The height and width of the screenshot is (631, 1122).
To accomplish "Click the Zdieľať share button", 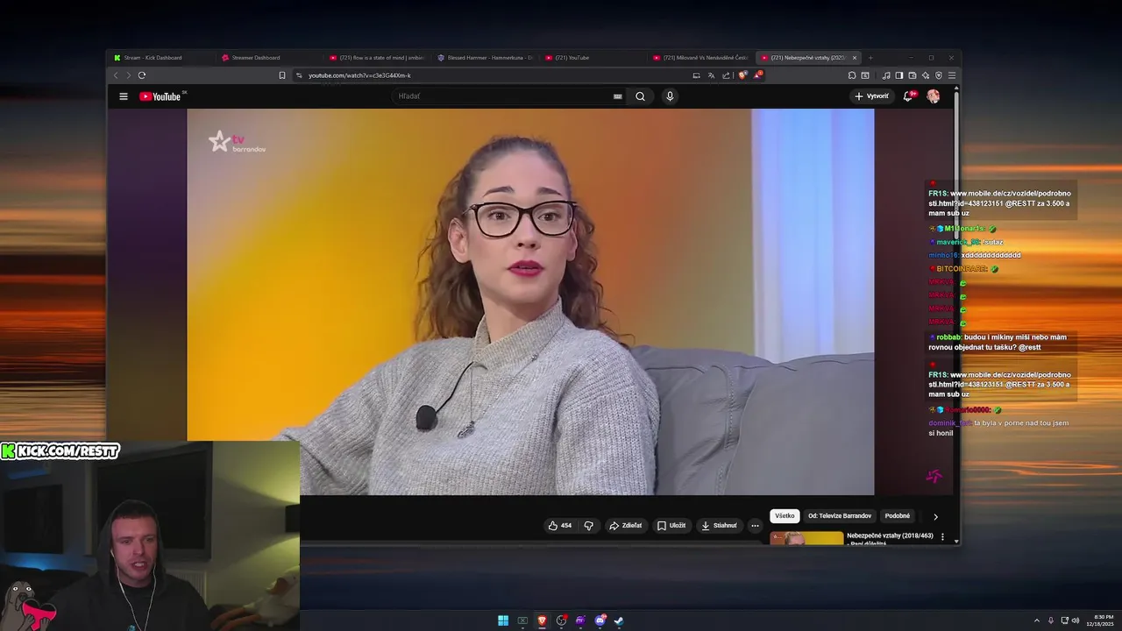I will pyautogui.click(x=626, y=526).
